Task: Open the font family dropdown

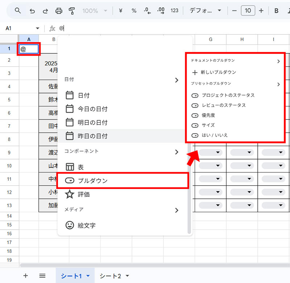Action: point(206,11)
